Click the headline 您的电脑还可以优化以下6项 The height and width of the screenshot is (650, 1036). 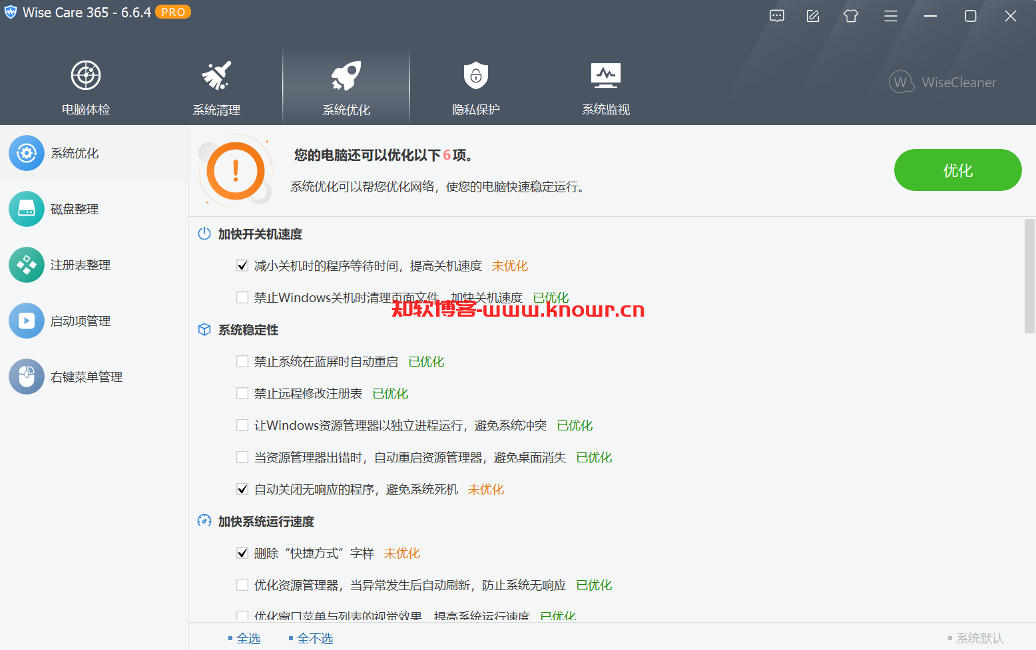[x=384, y=155]
